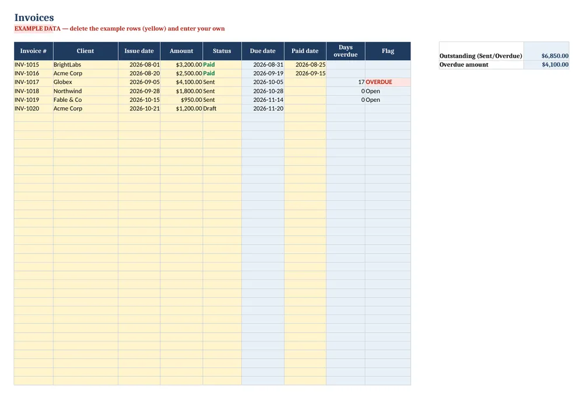Select paid date 2026-09-15
Image resolution: width=583 pixels, height=399 pixels.
coord(305,73)
